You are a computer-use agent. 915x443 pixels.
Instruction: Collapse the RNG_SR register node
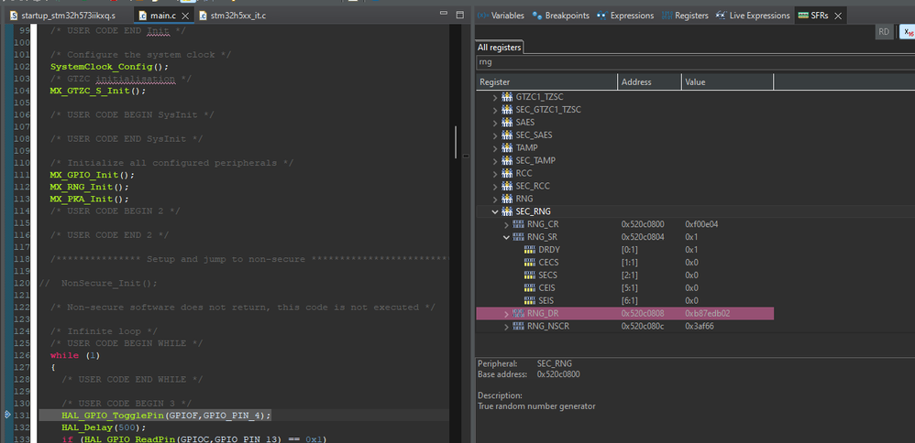coord(506,237)
